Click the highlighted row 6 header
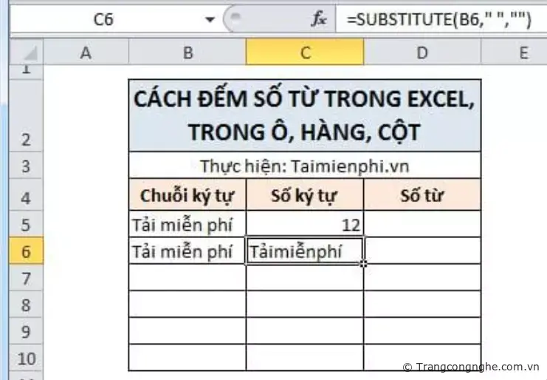The height and width of the screenshot is (380, 547). coord(27,252)
